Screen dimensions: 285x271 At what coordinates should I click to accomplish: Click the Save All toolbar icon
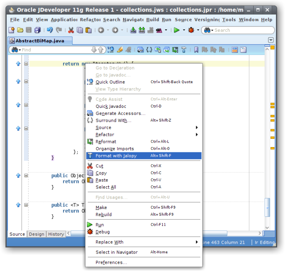click(x=38, y=30)
